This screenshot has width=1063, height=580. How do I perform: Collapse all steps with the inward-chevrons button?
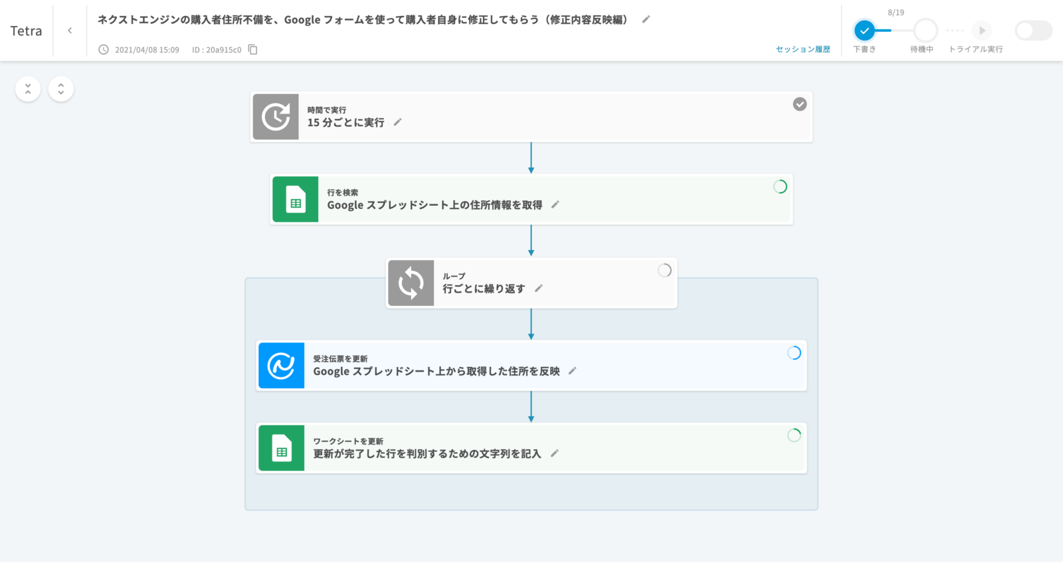[x=28, y=89]
